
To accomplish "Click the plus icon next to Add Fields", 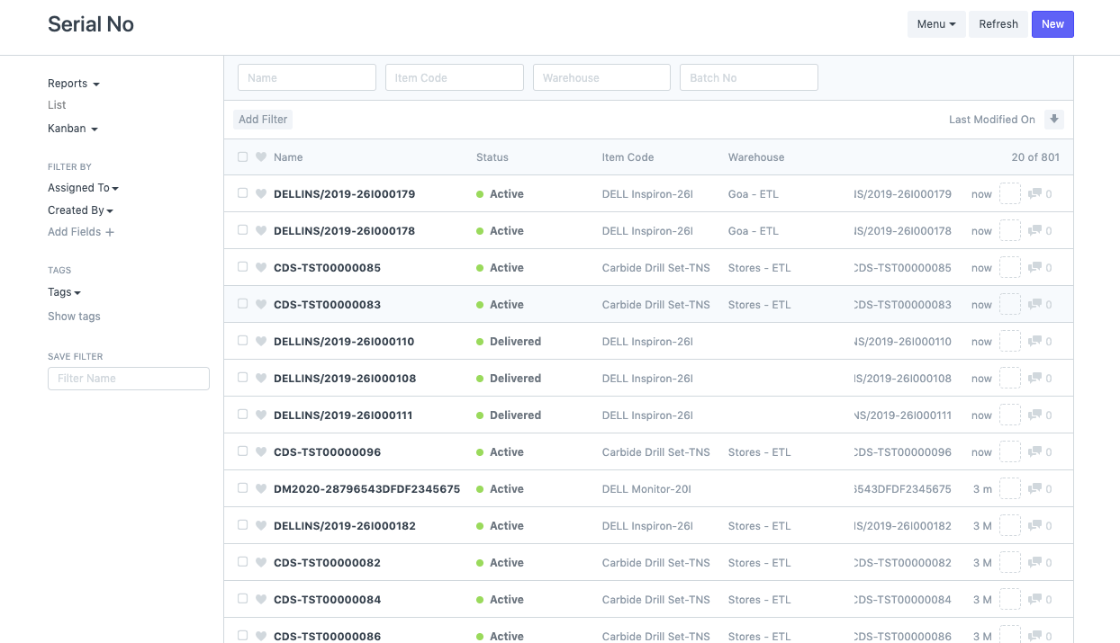I will (x=110, y=232).
